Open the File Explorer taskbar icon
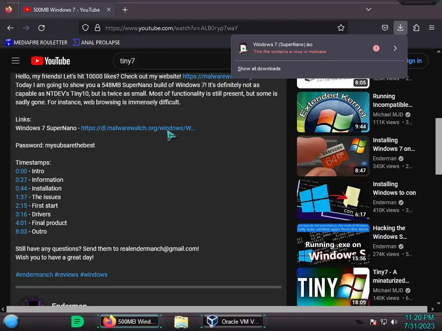 [181, 322]
